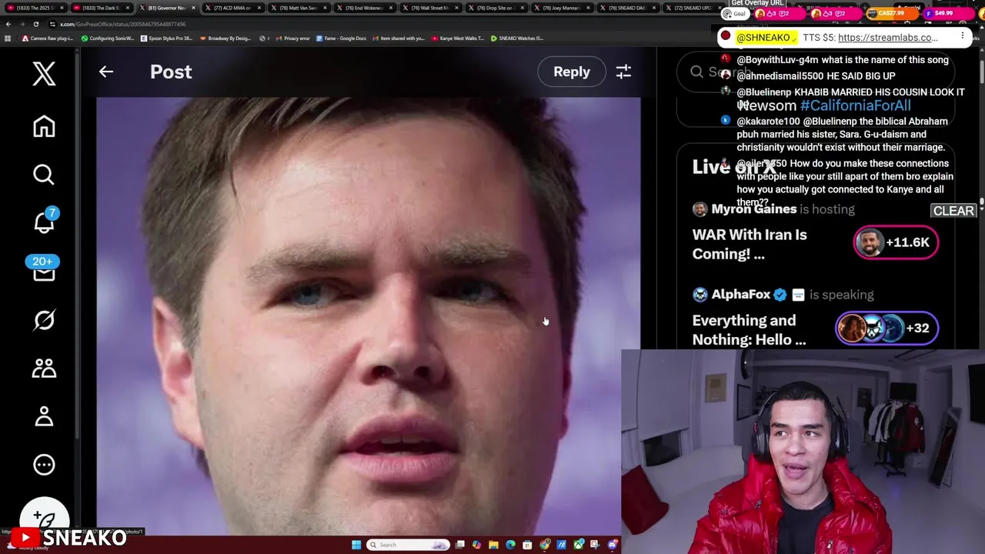Switch to 'Joey Mannarino' browser tab

[x=563, y=8]
